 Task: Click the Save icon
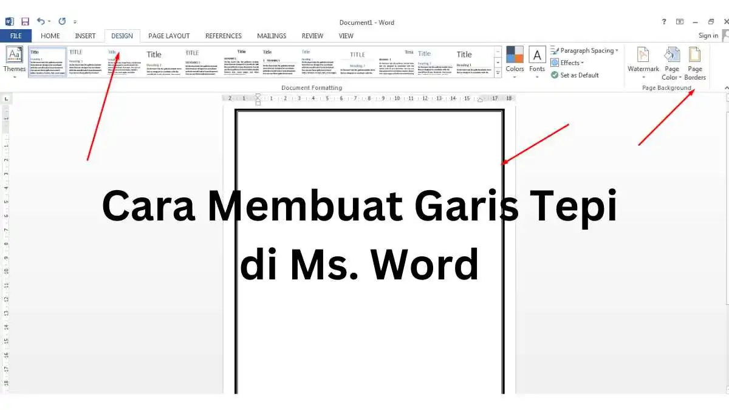24,21
